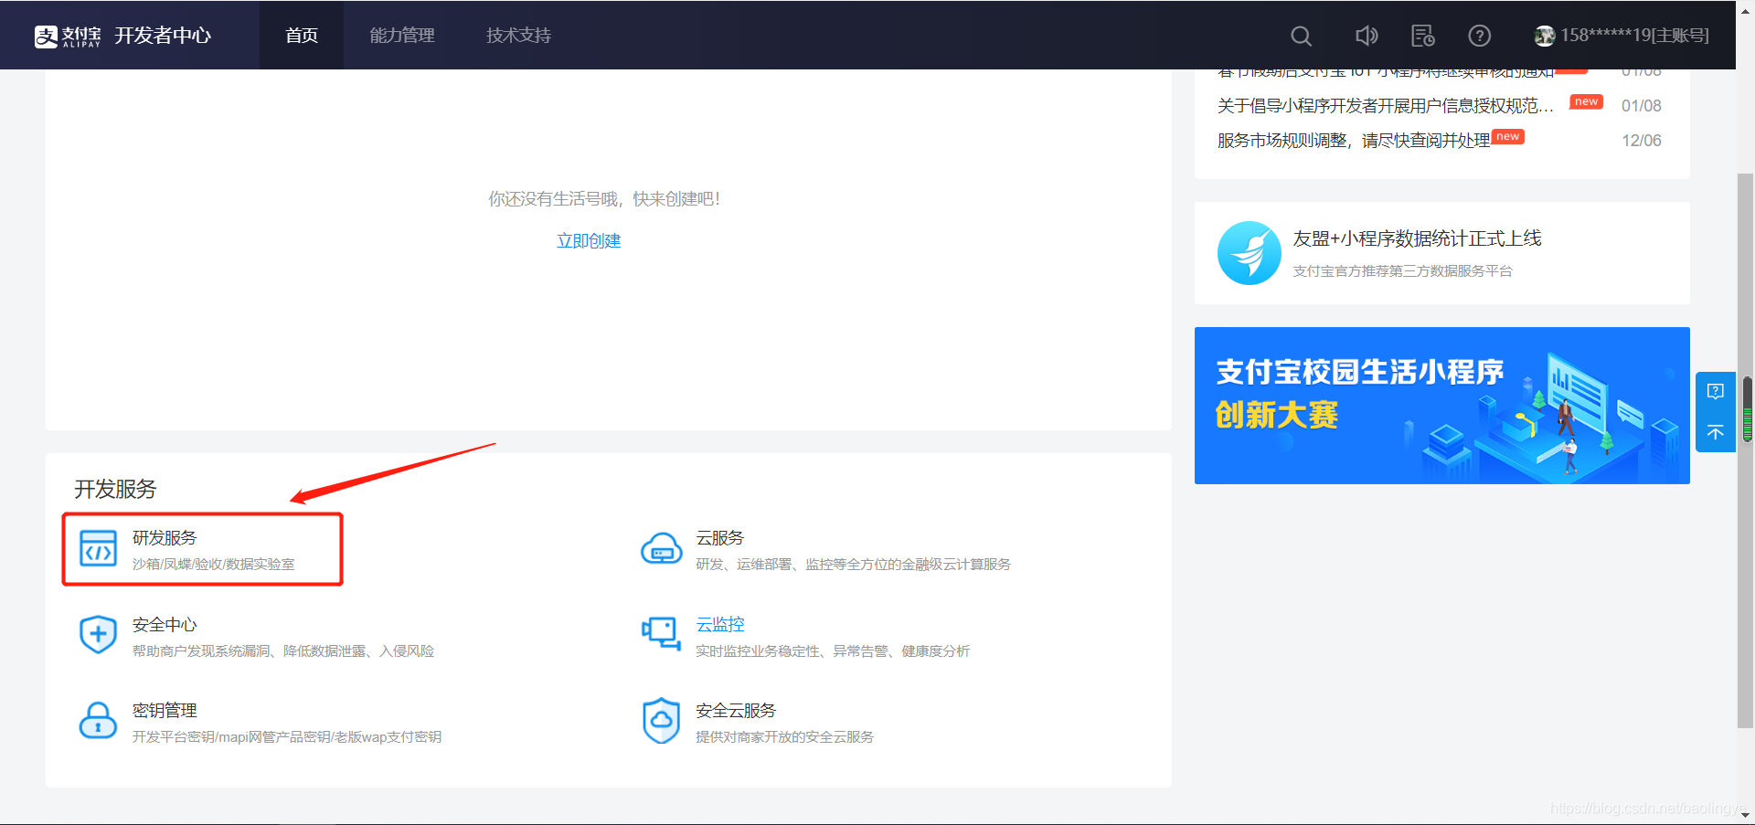Image resolution: width=1755 pixels, height=825 pixels.
Task: Click the 密钥管理 lock icon
Action: (x=98, y=721)
